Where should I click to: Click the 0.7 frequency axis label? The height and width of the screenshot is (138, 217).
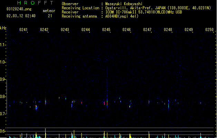click(x=3, y=114)
